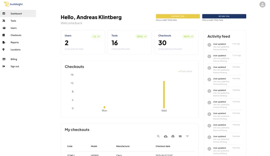
Task: Click the Billing card icon in sidebar
Action: [x=4, y=59]
